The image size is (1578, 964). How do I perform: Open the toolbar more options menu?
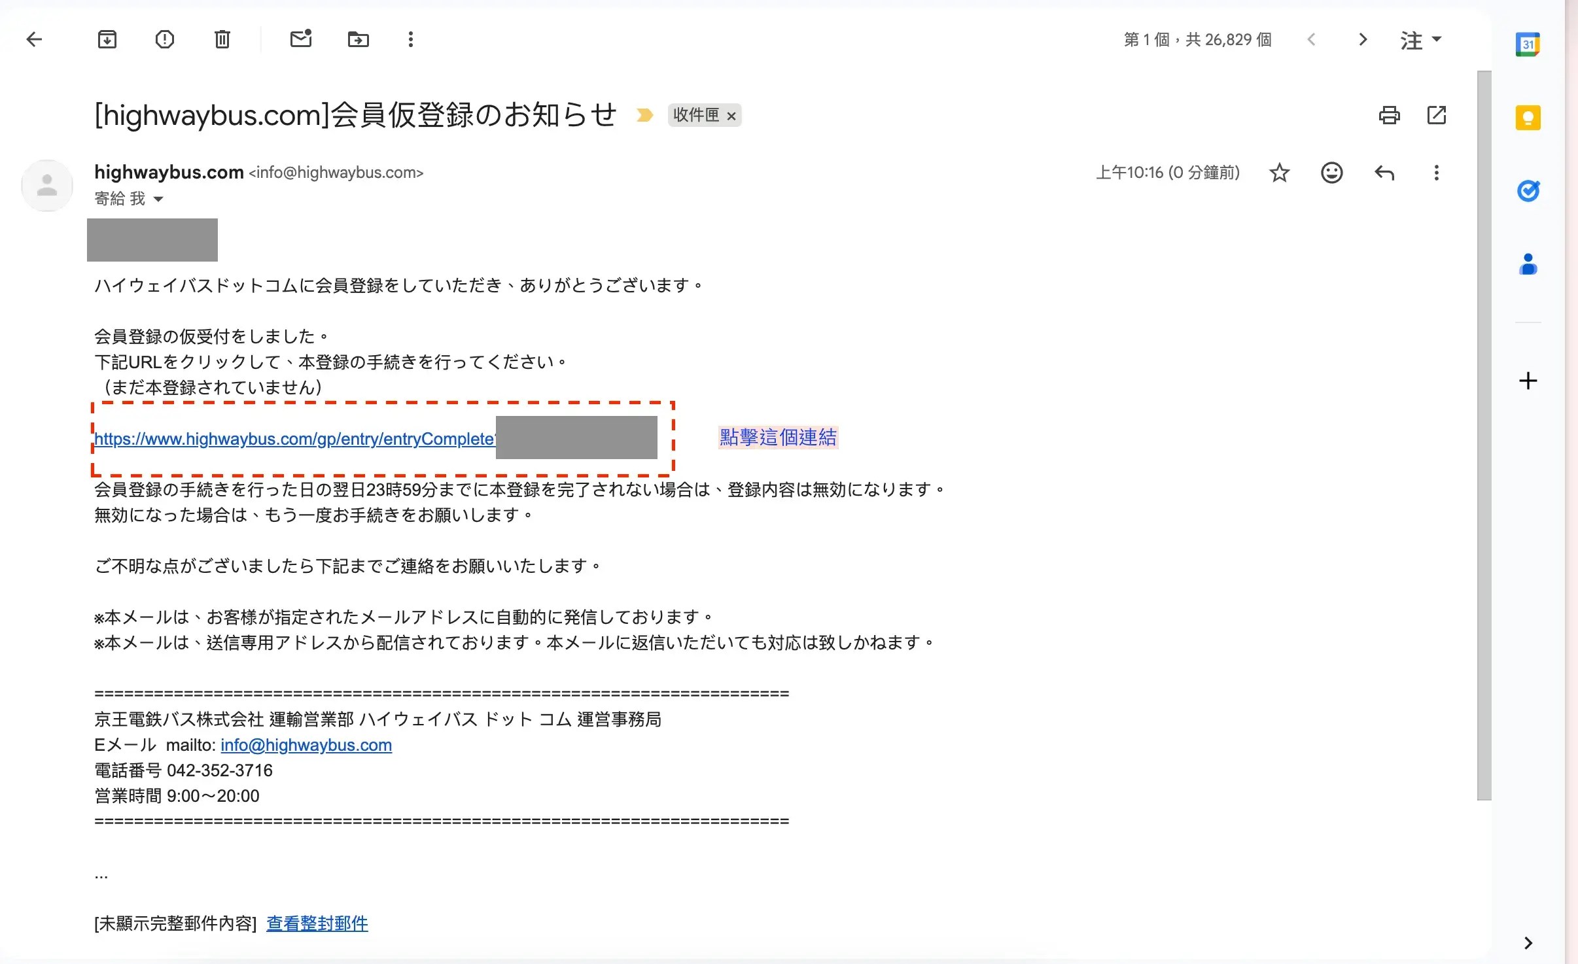pos(411,39)
